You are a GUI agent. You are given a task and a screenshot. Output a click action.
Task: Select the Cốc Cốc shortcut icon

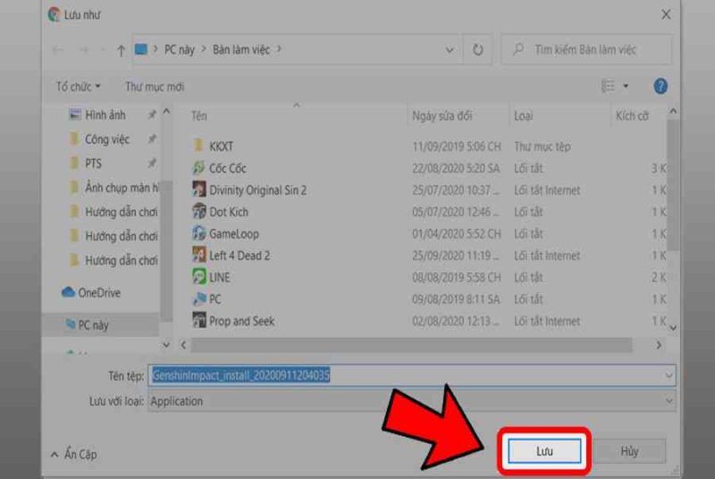[x=198, y=168]
